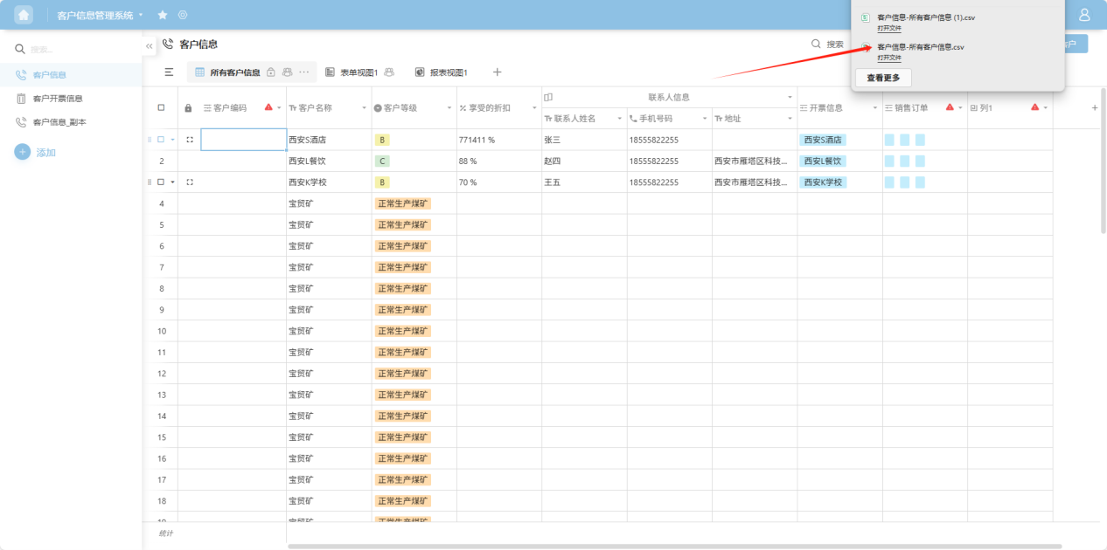
Task: Open more options for 所有客户信息 view
Action: point(303,72)
